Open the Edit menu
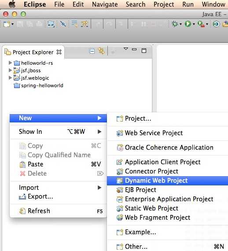The height and width of the screenshot is (251, 228). tap(78, 4)
